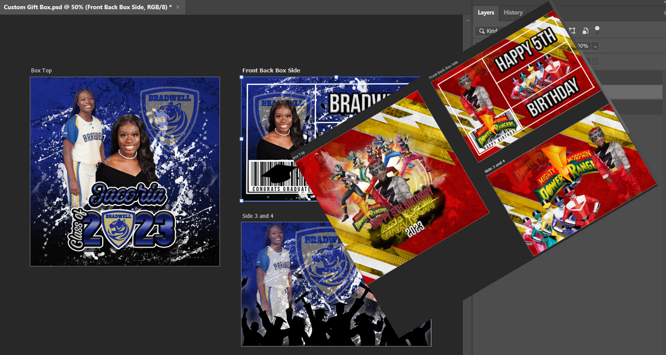Click the Side 3 and 4 artboard label
The height and width of the screenshot is (355, 666).
click(x=258, y=215)
